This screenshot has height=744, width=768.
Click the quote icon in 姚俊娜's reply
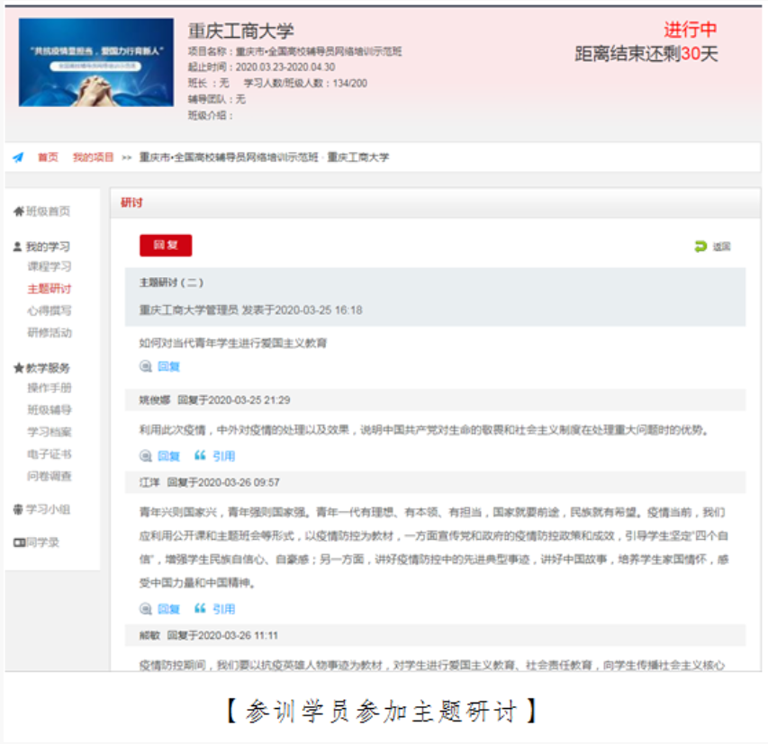pos(200,456)
